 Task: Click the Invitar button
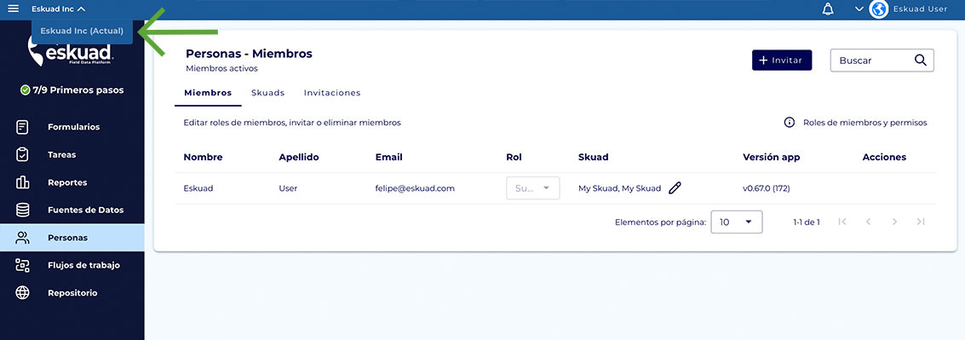[x=782, y=61]
